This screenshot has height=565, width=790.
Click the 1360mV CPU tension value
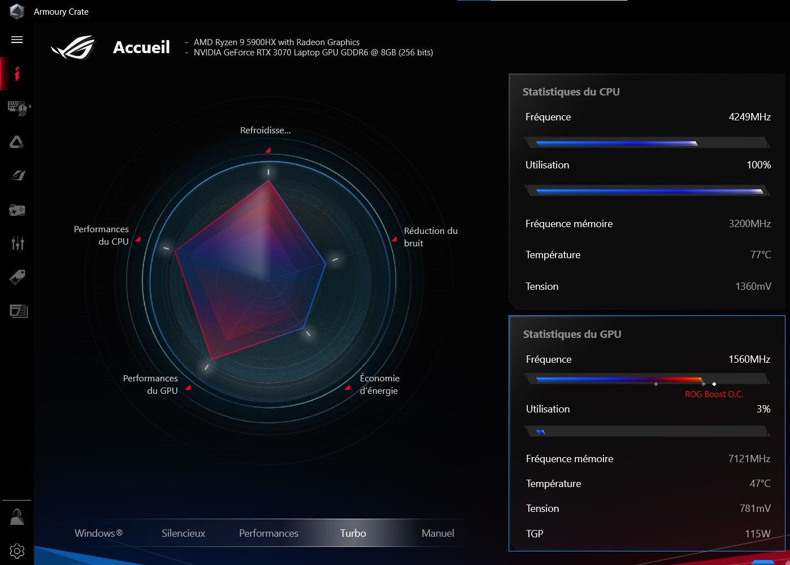753,286
